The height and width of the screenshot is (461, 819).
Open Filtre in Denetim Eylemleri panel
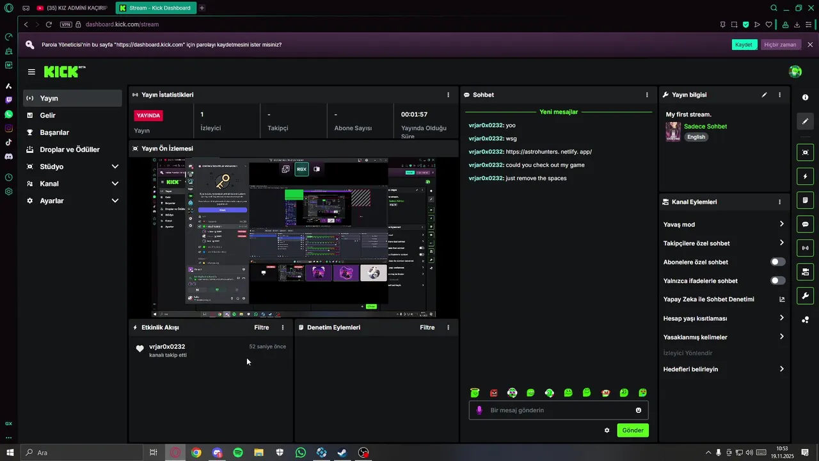427,327
